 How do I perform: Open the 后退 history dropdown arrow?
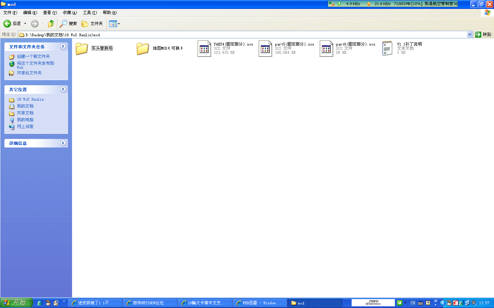(25, 24)
